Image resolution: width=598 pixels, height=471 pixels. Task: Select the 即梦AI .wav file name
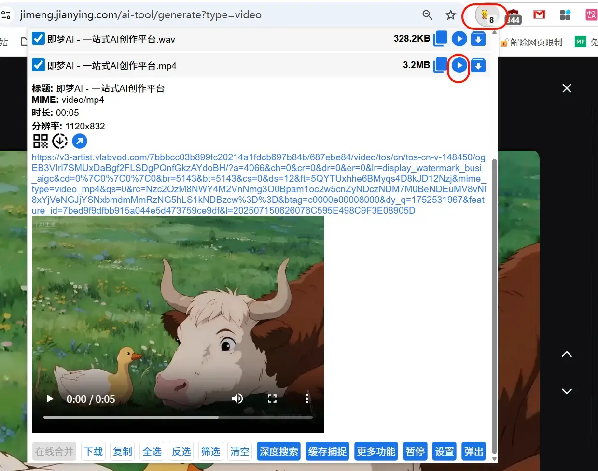pyautogui.click(x=111, y=39)
